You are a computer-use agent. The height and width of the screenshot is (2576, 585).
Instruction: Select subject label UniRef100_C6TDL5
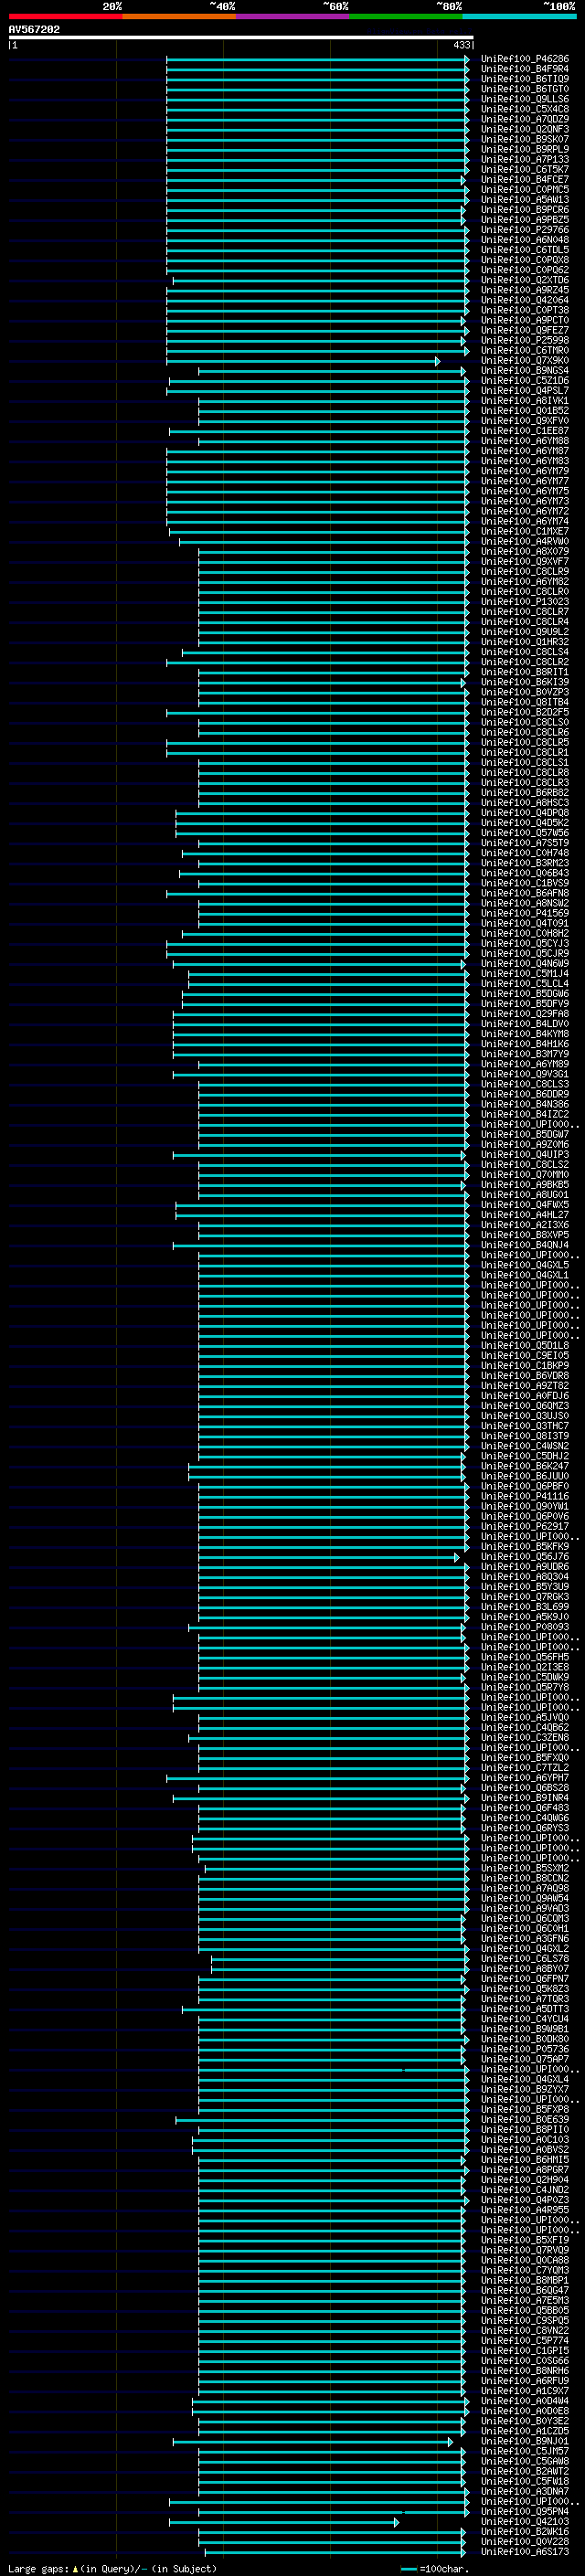[x=524, y=250]
